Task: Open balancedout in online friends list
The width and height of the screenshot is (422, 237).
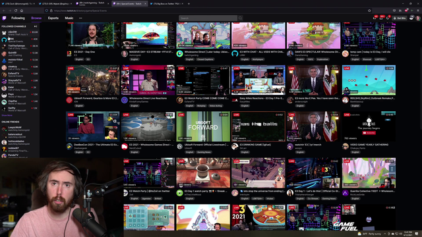Action: coord(20,136)
